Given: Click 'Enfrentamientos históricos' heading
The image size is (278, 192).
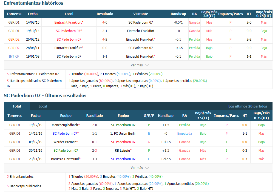Looking at the screenshot, I should (x=33, y=3).
